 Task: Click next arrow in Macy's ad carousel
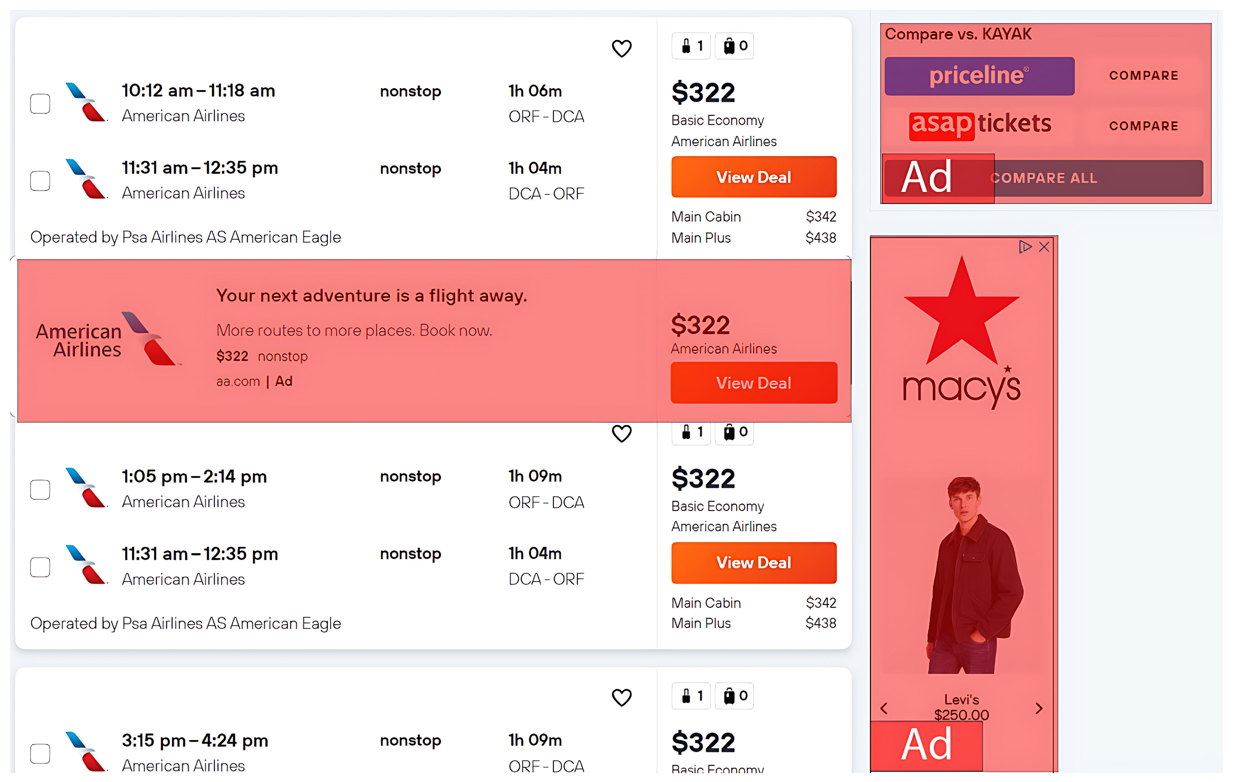[x=1039, y=708]
